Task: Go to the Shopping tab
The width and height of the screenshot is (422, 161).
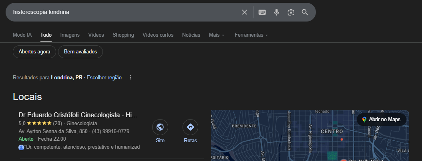Action: pos(123,35)
